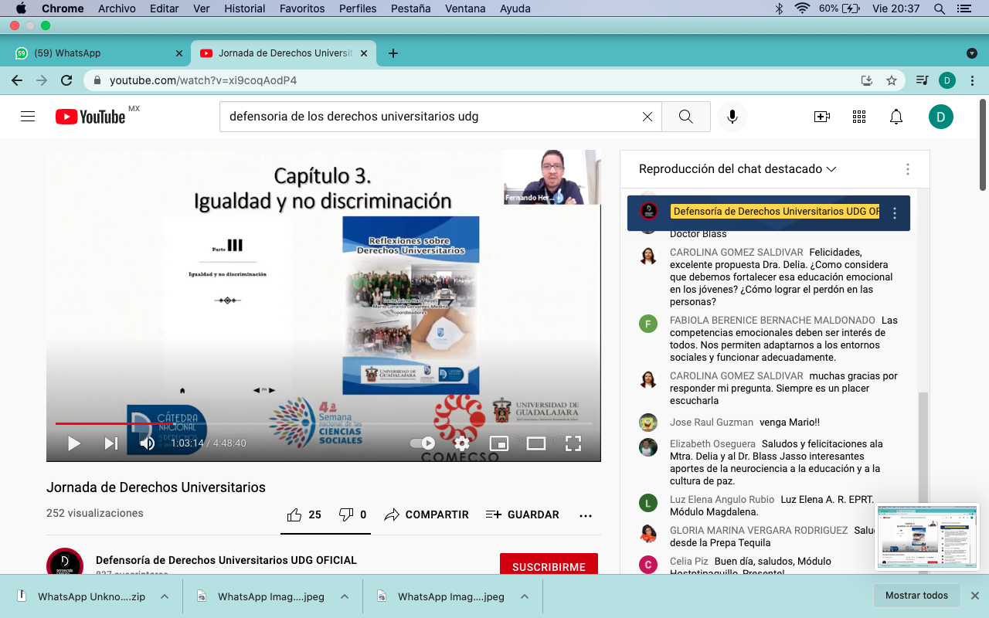Select the Jornada de Derechos Universitarios tab
This screenshot has width=989, height=618.
283,53
